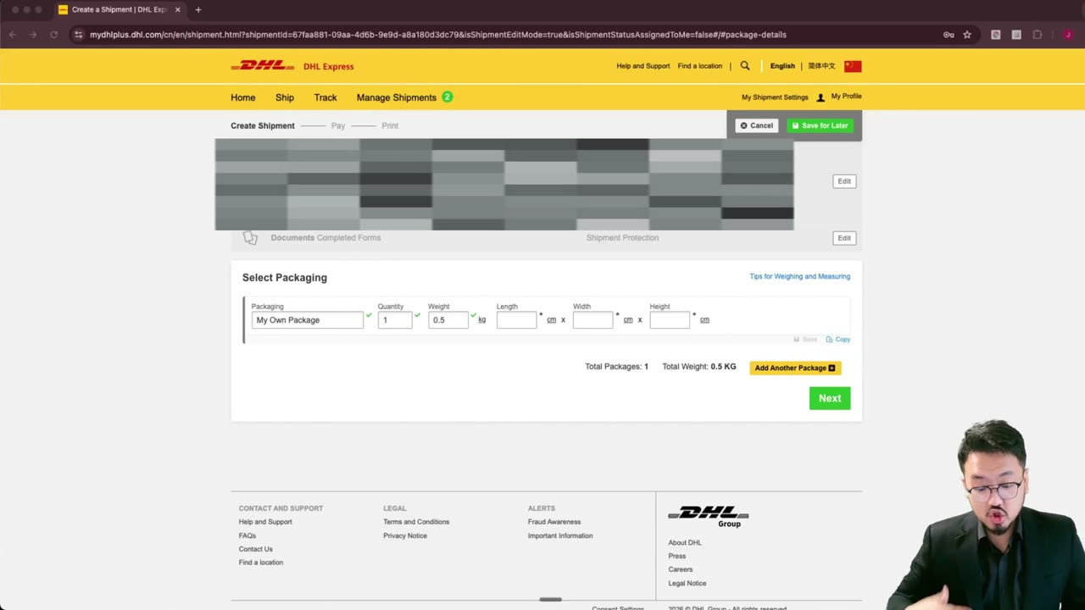Switch language to 简体中文
This screenshot has height=610, width=1085.
pyautogui.click(x=821, y=66)
